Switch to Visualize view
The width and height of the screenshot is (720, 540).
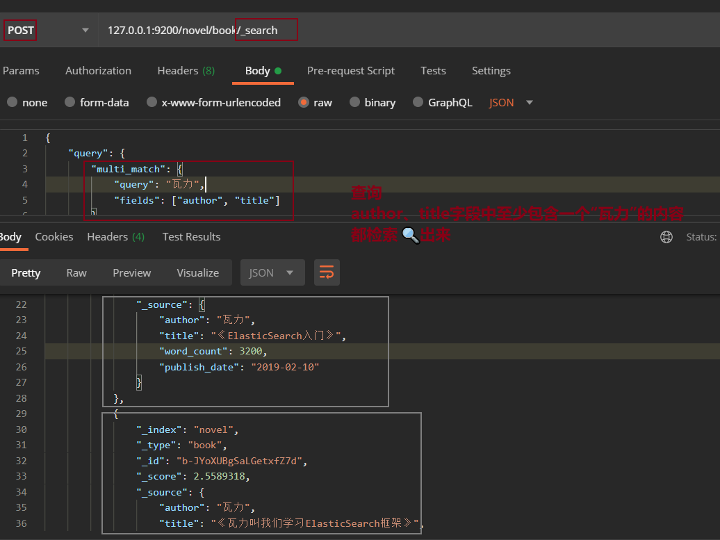(198, 272)
